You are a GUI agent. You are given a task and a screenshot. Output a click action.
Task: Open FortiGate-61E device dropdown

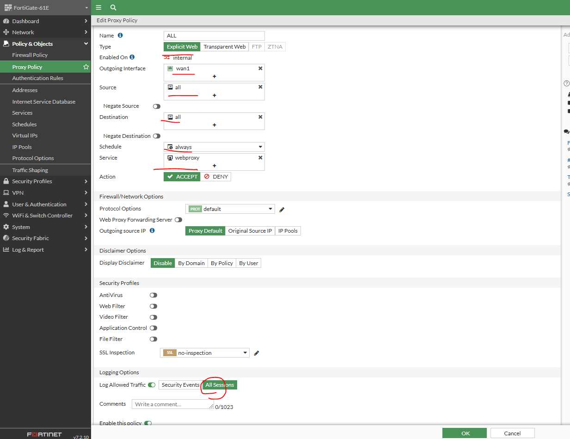pos(45,8)
